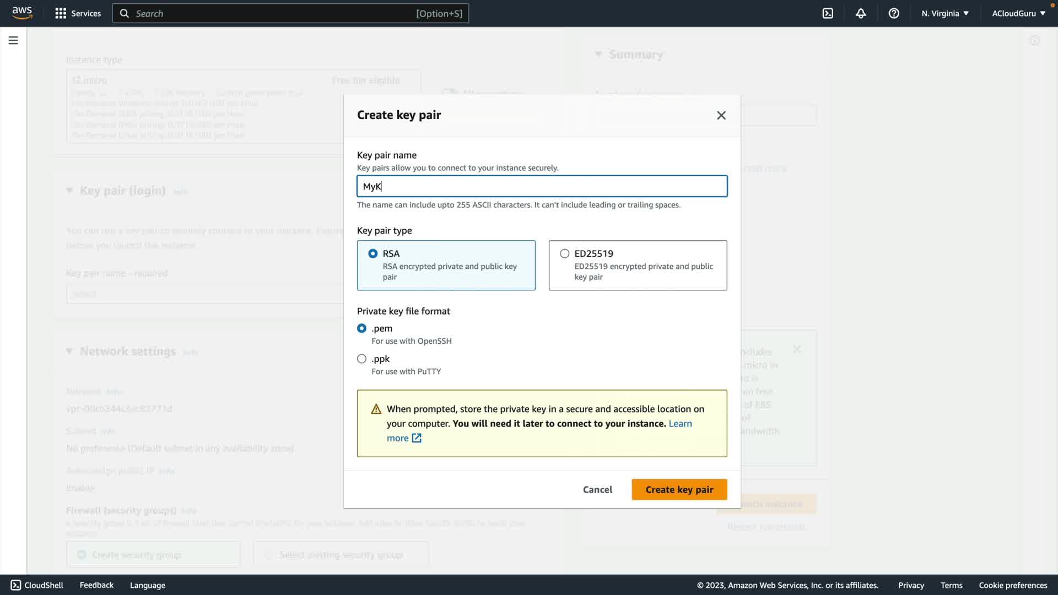Screen dimensions: 1058x595
Task: Open the Services grid menu
Action: [61, 13]
